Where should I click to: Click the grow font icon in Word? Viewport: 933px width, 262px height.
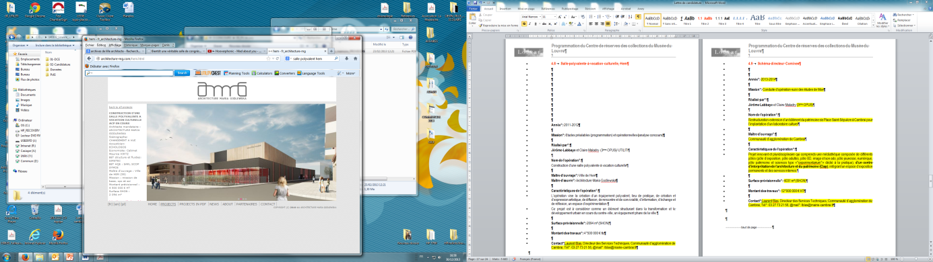point(560,17)
